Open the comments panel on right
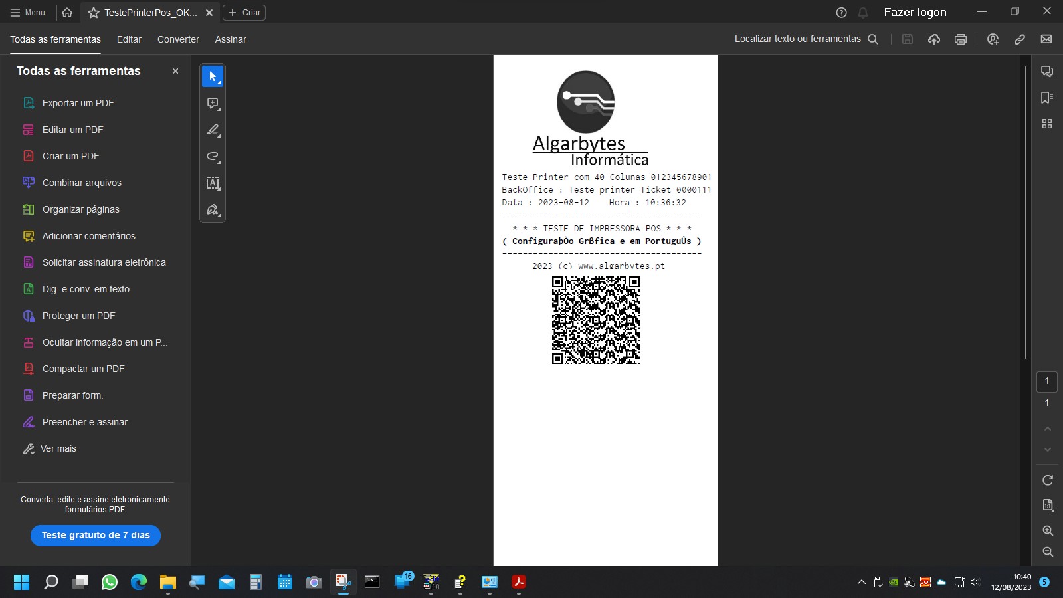 click(1047, 71)
